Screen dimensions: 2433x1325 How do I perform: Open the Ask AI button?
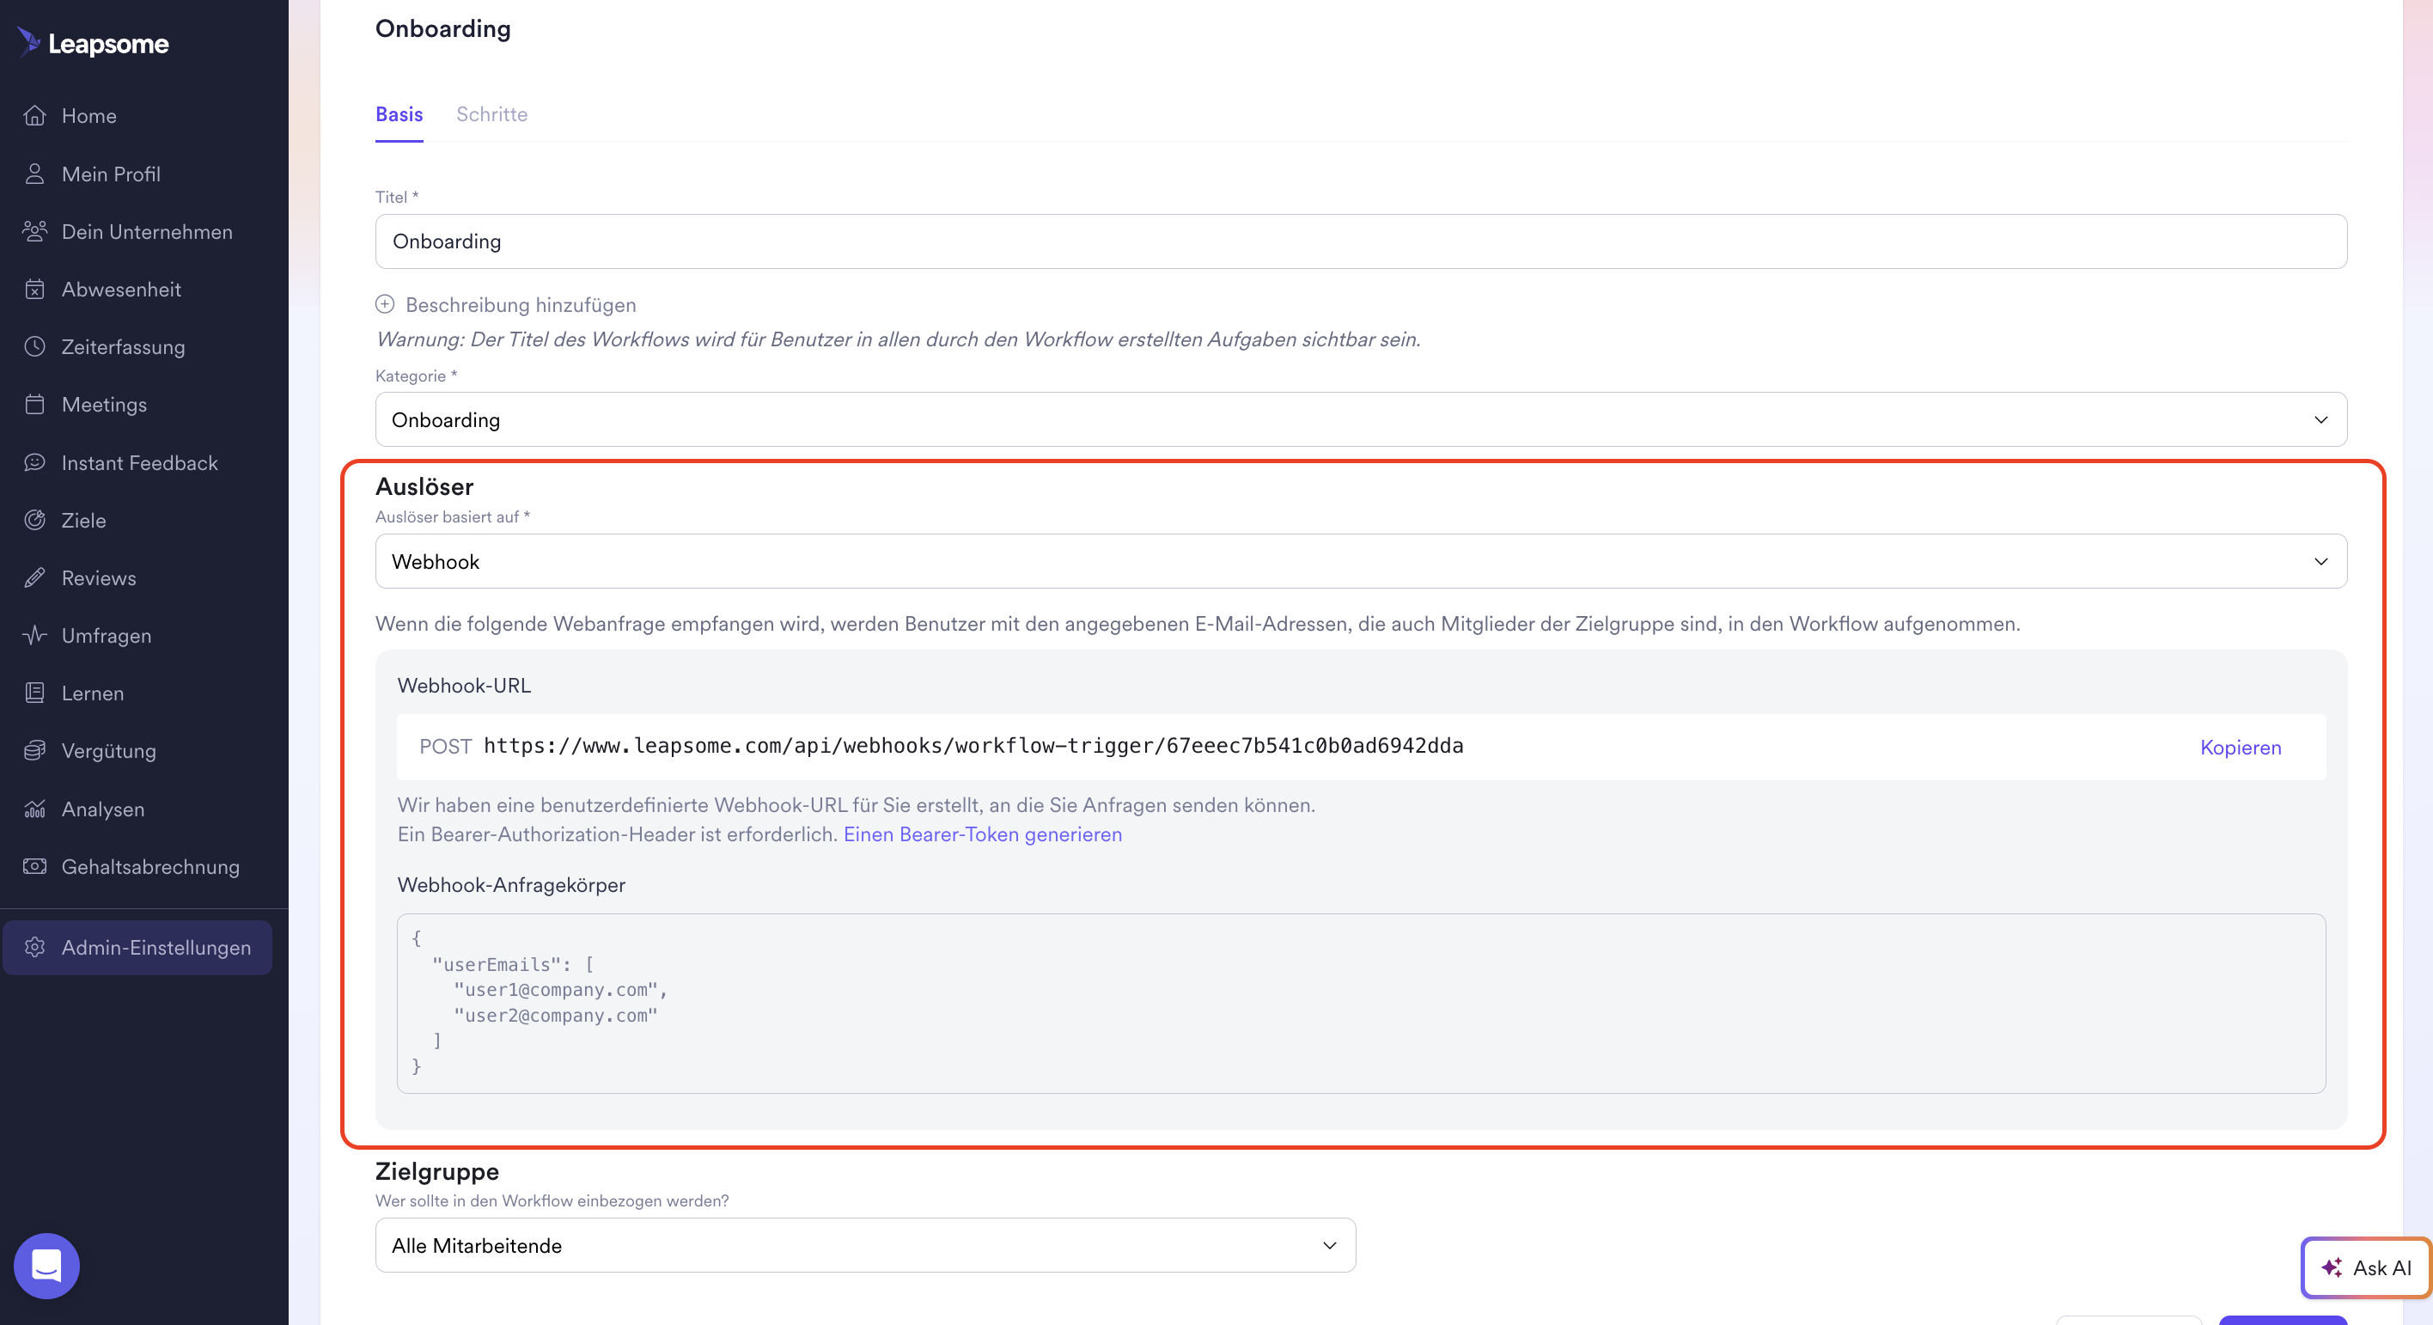click(x=2366, y=1267)
